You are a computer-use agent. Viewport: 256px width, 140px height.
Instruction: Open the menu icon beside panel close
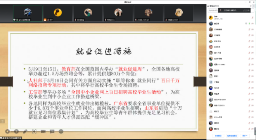pos(254,6)
